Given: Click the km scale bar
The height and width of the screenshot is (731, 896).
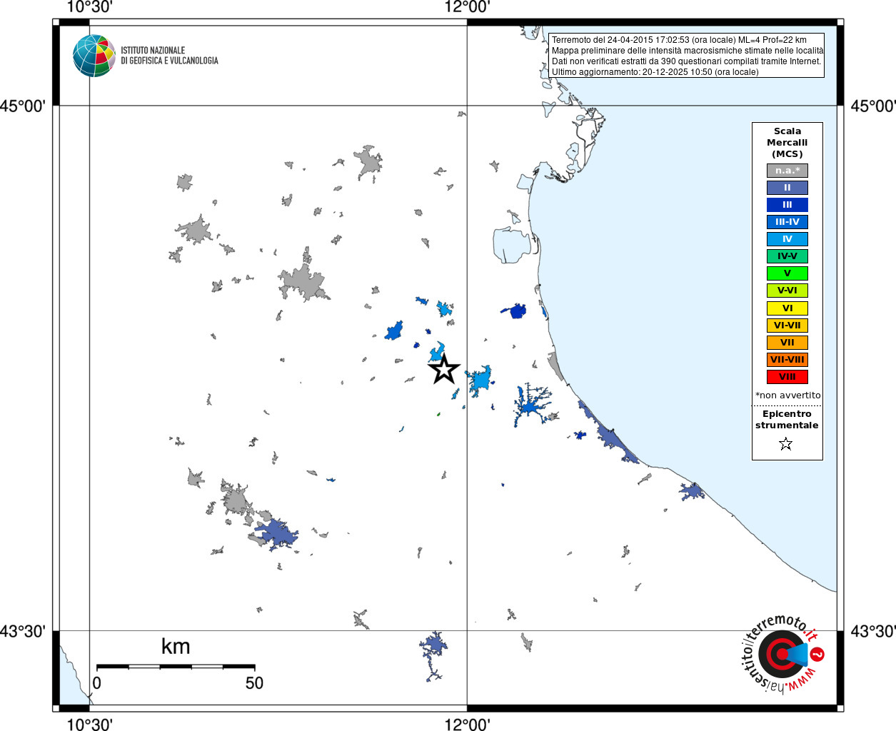Looking at the screenshot, I should point(176,667).
